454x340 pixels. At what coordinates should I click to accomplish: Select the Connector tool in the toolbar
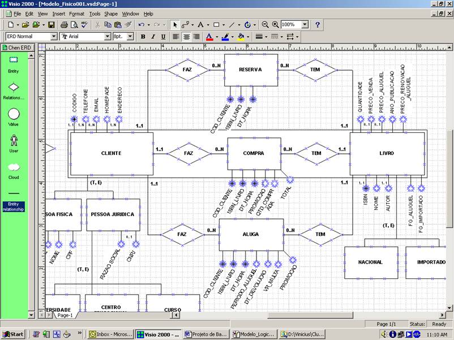[x=185, y=24]
